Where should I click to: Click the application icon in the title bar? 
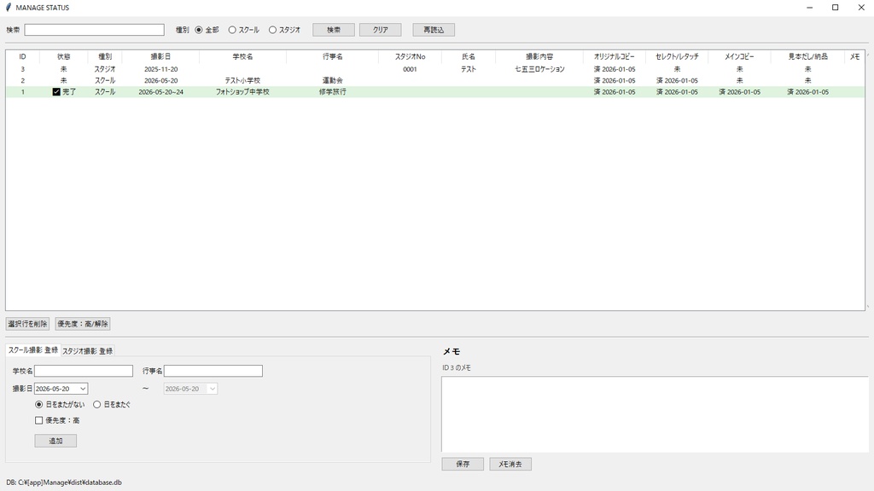9,8
